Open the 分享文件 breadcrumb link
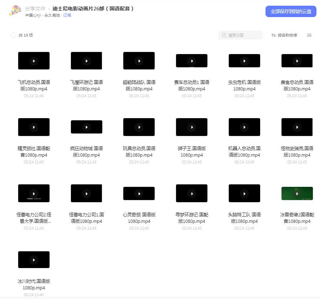Image resolution: width=320 pixels, height=299 pixels. coord(35,9)
